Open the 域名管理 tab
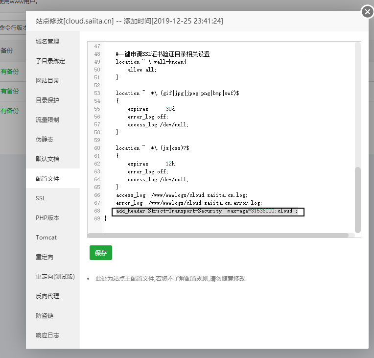 point(47,42)
